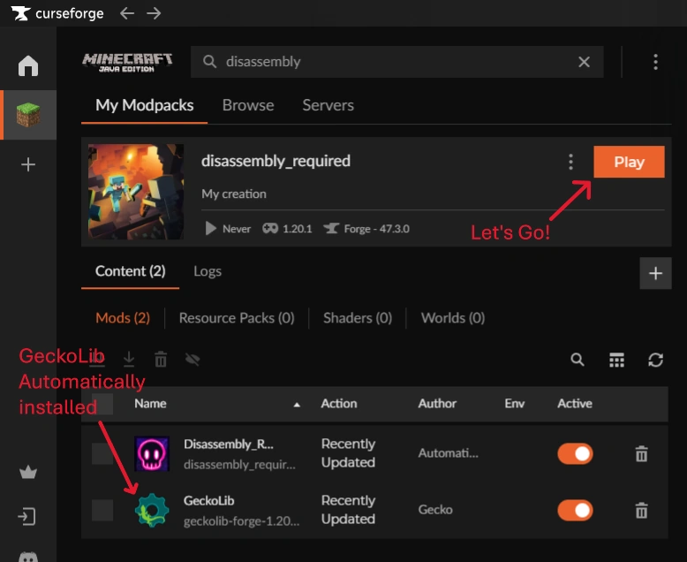The height and width of the screenshot is (562, 687).
Task: Click the download update icon in mod toolbar
Action: pos(129,359)
